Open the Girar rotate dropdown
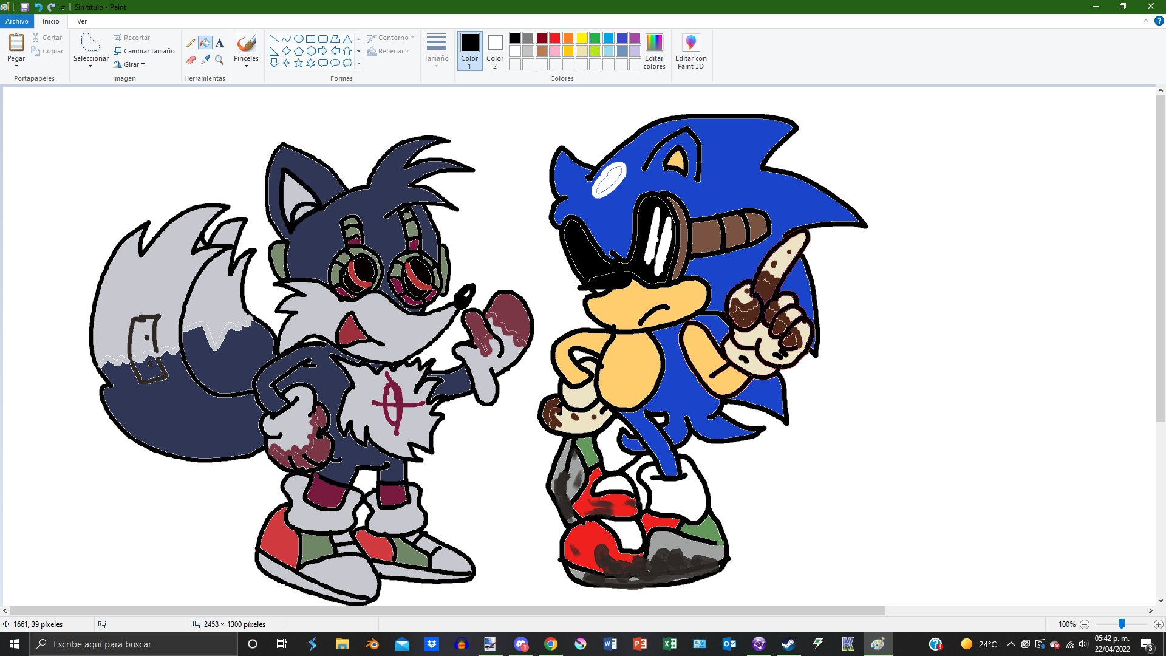This screenshot has width=1166, height=656. tap(129, 64)
